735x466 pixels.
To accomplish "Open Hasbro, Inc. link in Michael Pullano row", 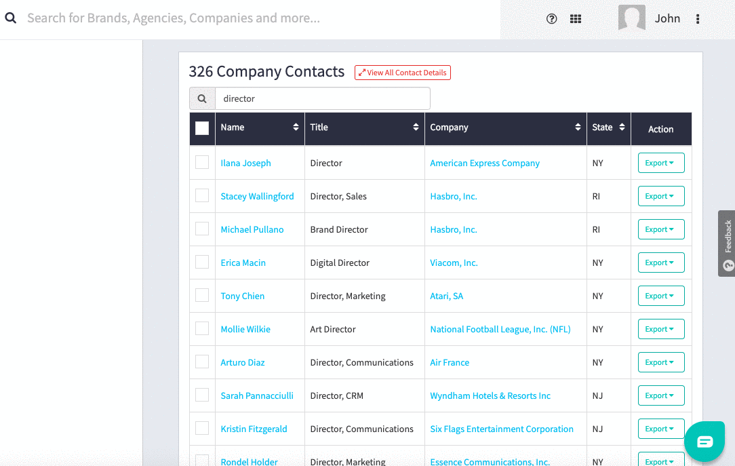I will pos(454,230).
